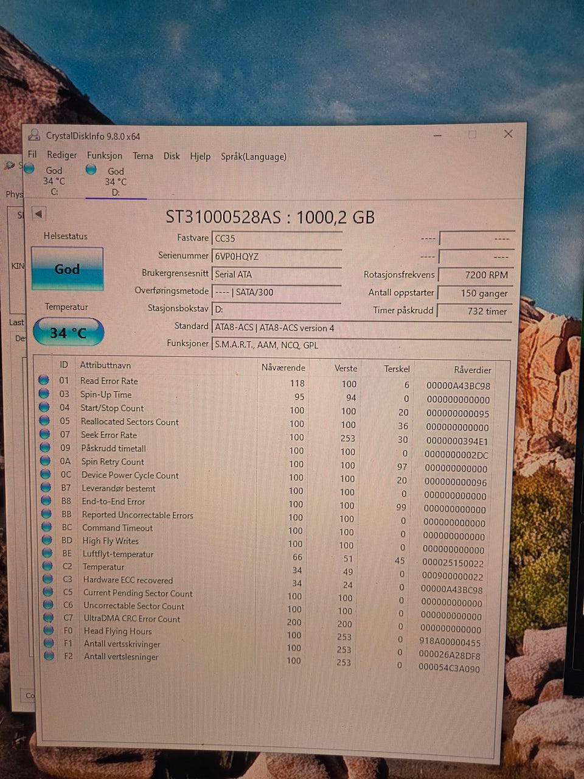Open the Funksjon menu
The width and height of the screenshot is (584, 779).
105,156
